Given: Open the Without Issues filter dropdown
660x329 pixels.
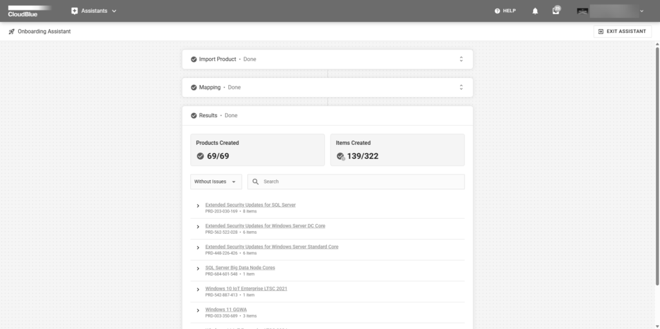Looking at the screenshot, I should [216, 182].
